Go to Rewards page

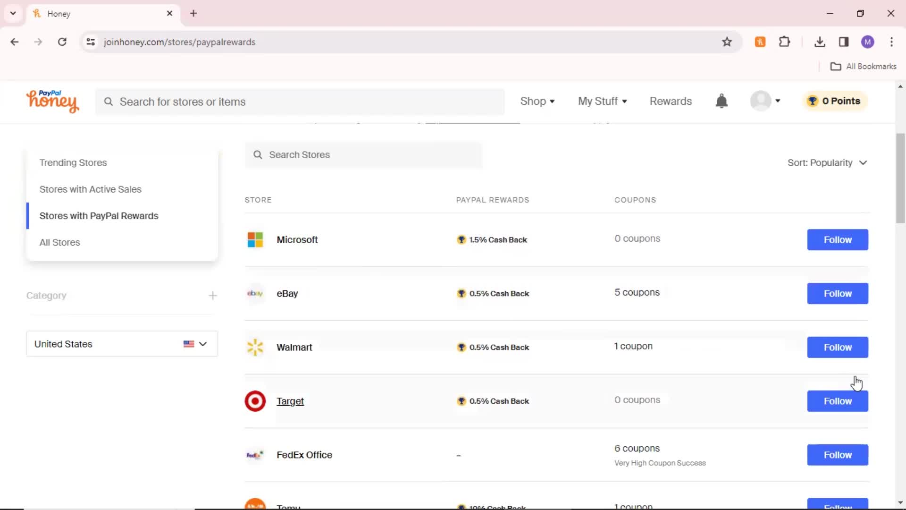pos(671,102)
